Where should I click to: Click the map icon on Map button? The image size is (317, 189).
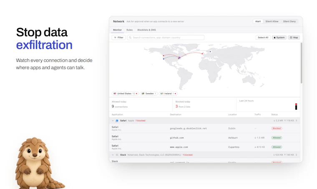click(x=291, y=37)
